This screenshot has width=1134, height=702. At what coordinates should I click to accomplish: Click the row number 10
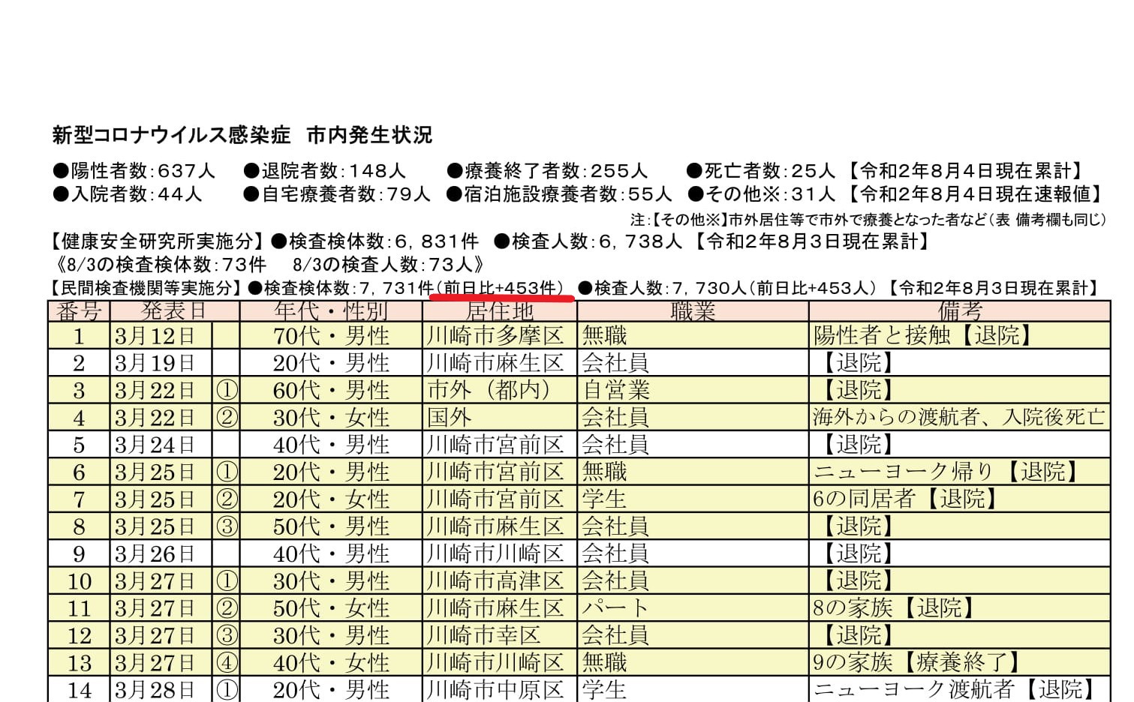pyautogui.click(x=79, y=581)
